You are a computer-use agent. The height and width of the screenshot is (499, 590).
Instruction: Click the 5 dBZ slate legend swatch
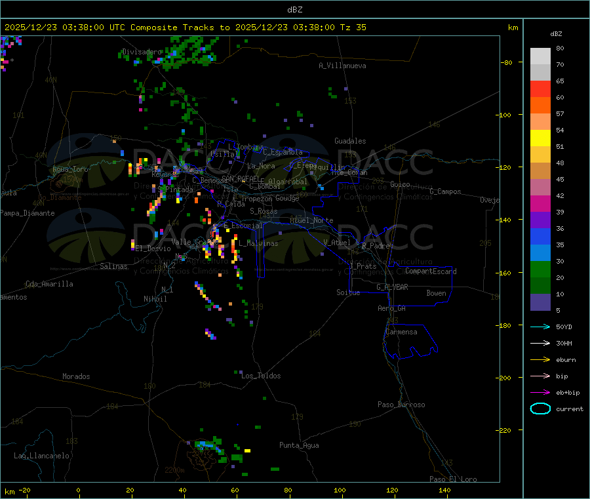pyautogui.click(x=540, y=302)
